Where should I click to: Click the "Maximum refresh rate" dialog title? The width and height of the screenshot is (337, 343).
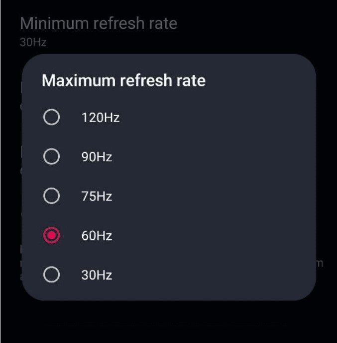pyautogui.click(x=123, y=80)
